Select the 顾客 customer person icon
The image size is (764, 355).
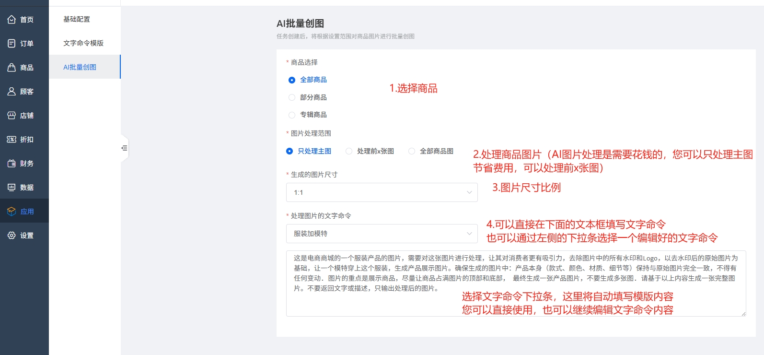click(12, 92)
